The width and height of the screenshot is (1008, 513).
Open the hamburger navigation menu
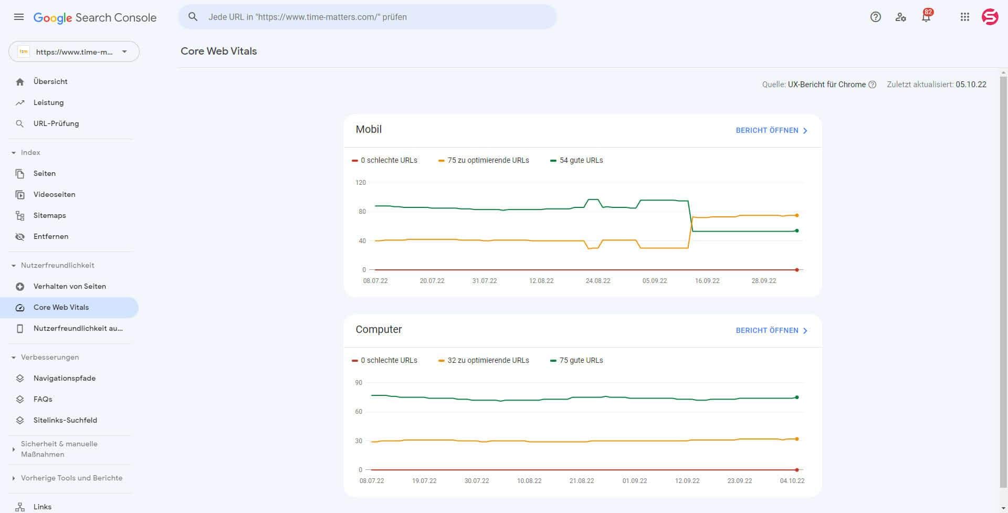(x=18, y=17)
